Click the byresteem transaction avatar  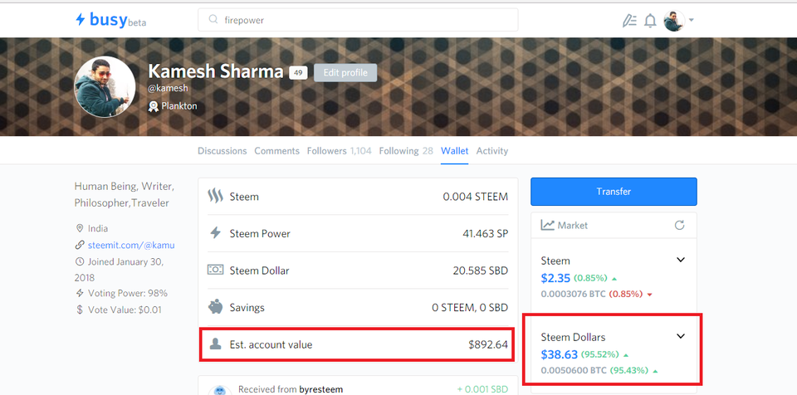coord(219,389)
